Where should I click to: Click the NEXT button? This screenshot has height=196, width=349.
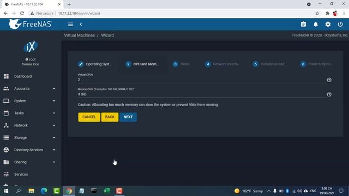click(x=128, y=117)
